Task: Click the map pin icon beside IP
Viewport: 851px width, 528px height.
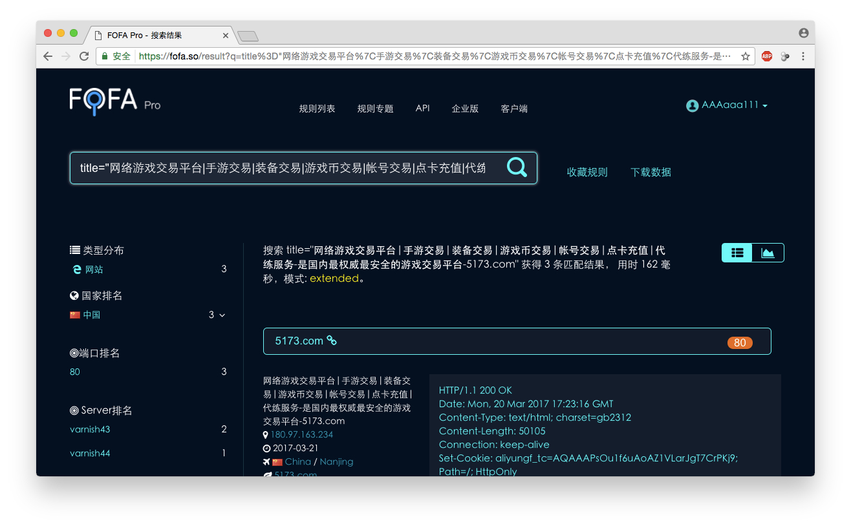Action: click(266, 435)
